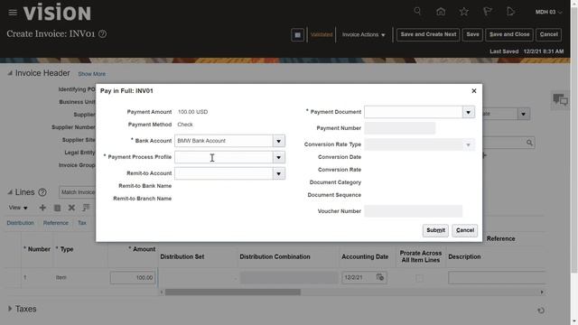
Task: Open the Remit-to Account dropdown arrow
Action: point(279,173)
